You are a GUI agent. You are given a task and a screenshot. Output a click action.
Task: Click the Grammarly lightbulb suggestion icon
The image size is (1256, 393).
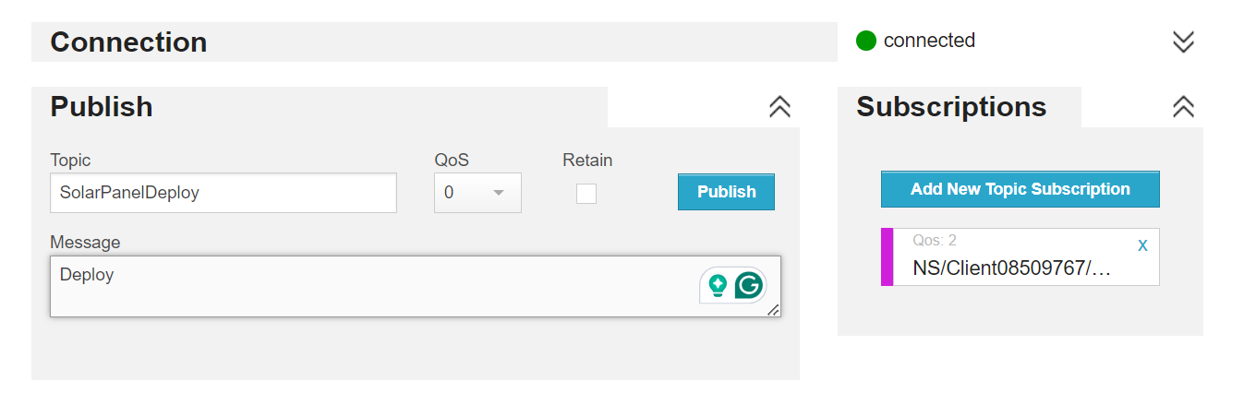tap(717, 286)
